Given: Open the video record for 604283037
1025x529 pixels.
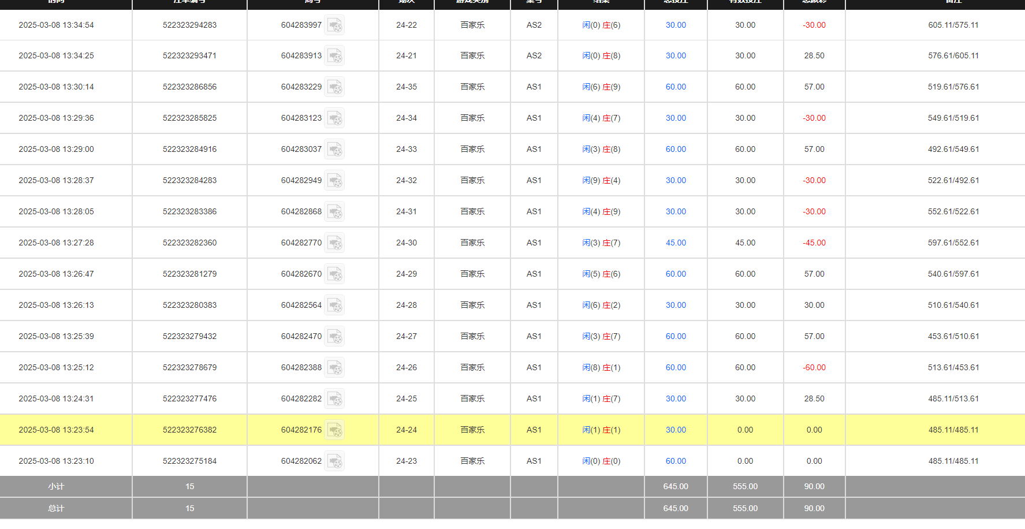Looking at the screenshot, I should (x=334, y=150).
